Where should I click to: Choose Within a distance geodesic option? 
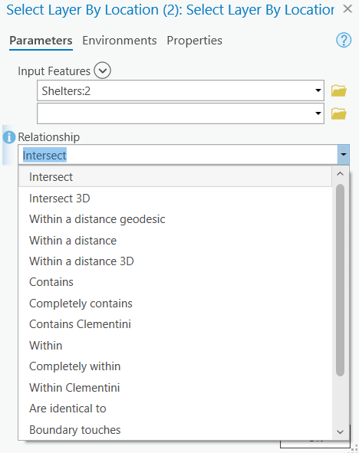(x=175, y=219)
